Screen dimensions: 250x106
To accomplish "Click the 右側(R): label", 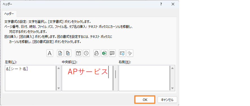I will tap(125, 62).
